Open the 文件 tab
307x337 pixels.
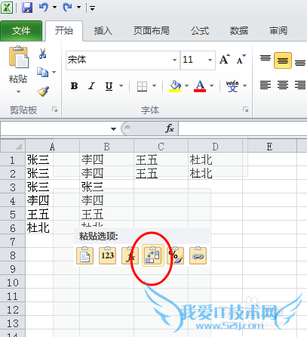[x=21, y=31]
